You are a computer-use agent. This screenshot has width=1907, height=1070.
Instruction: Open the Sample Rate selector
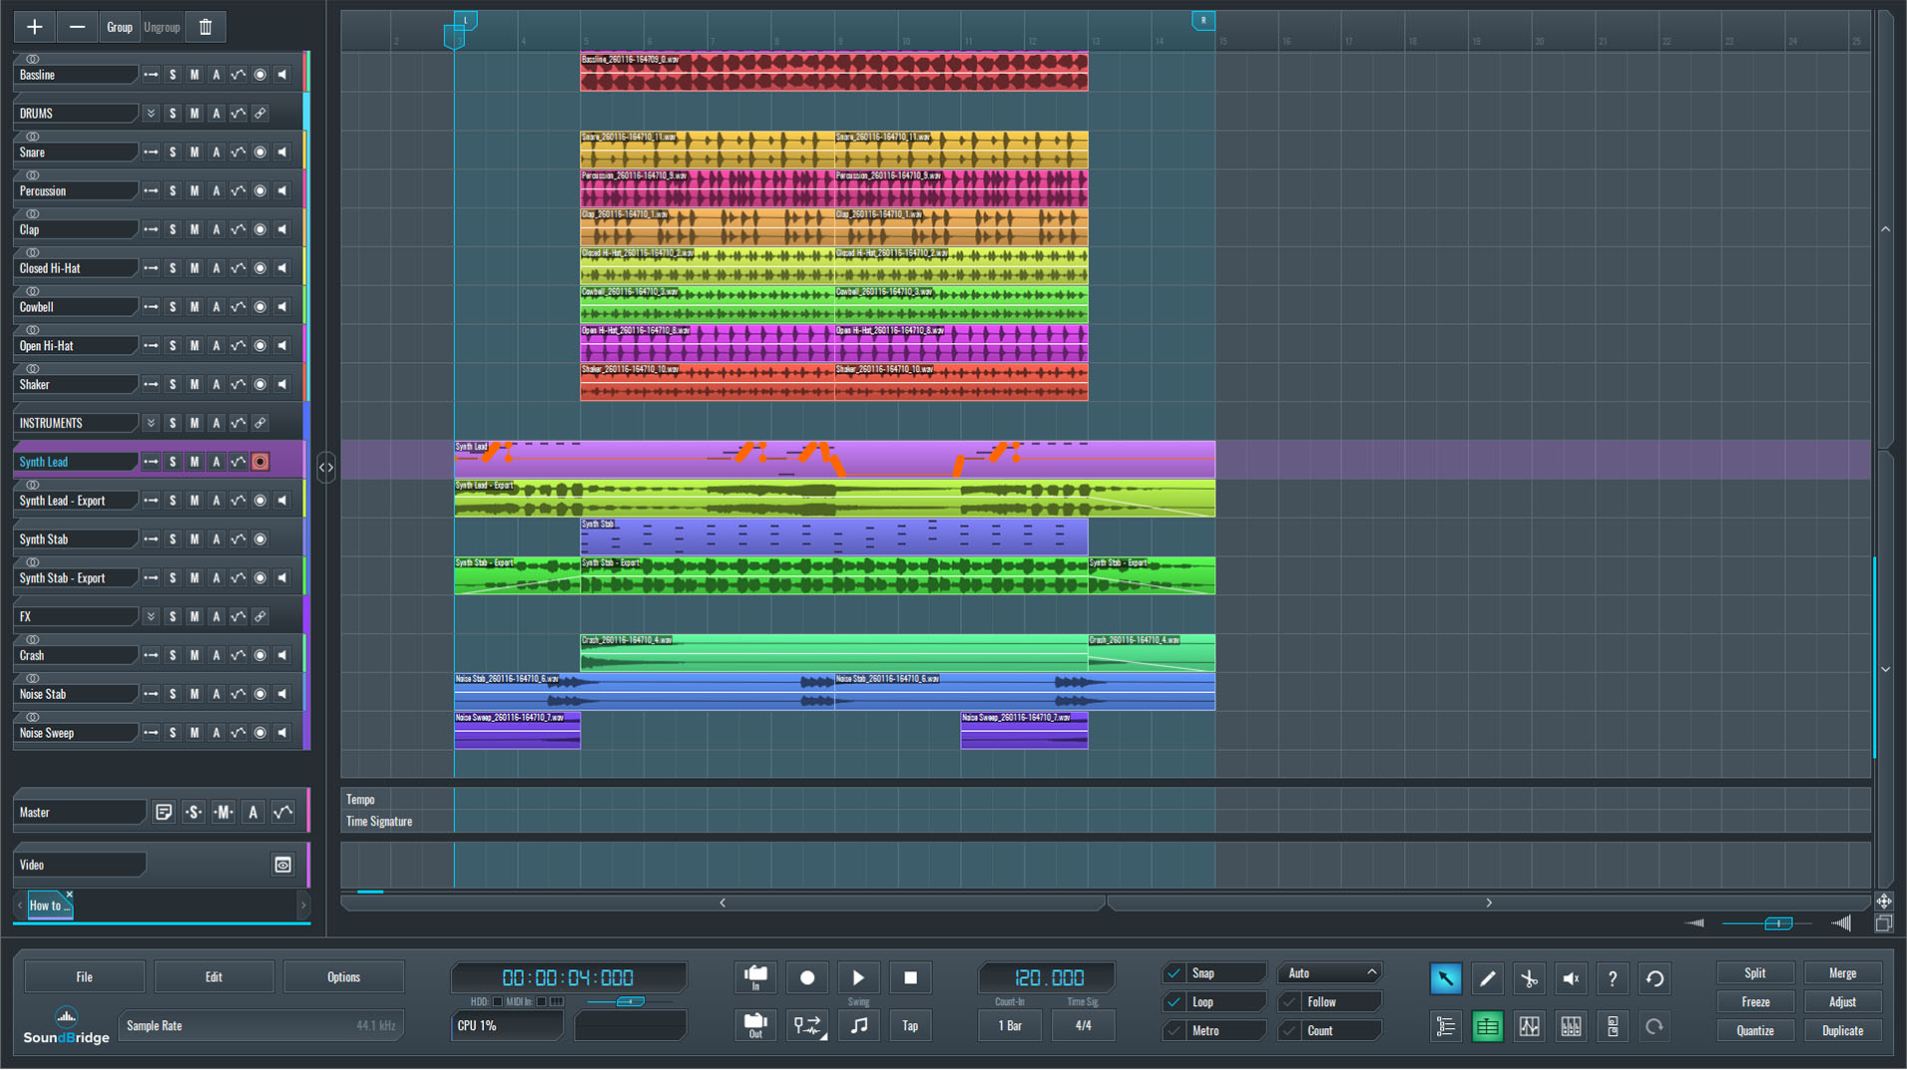[x=260, y=1026]
